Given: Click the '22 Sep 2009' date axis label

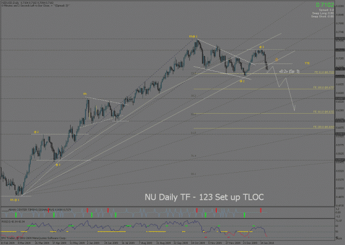Looking at the screenshot, I should coord(181,243).
